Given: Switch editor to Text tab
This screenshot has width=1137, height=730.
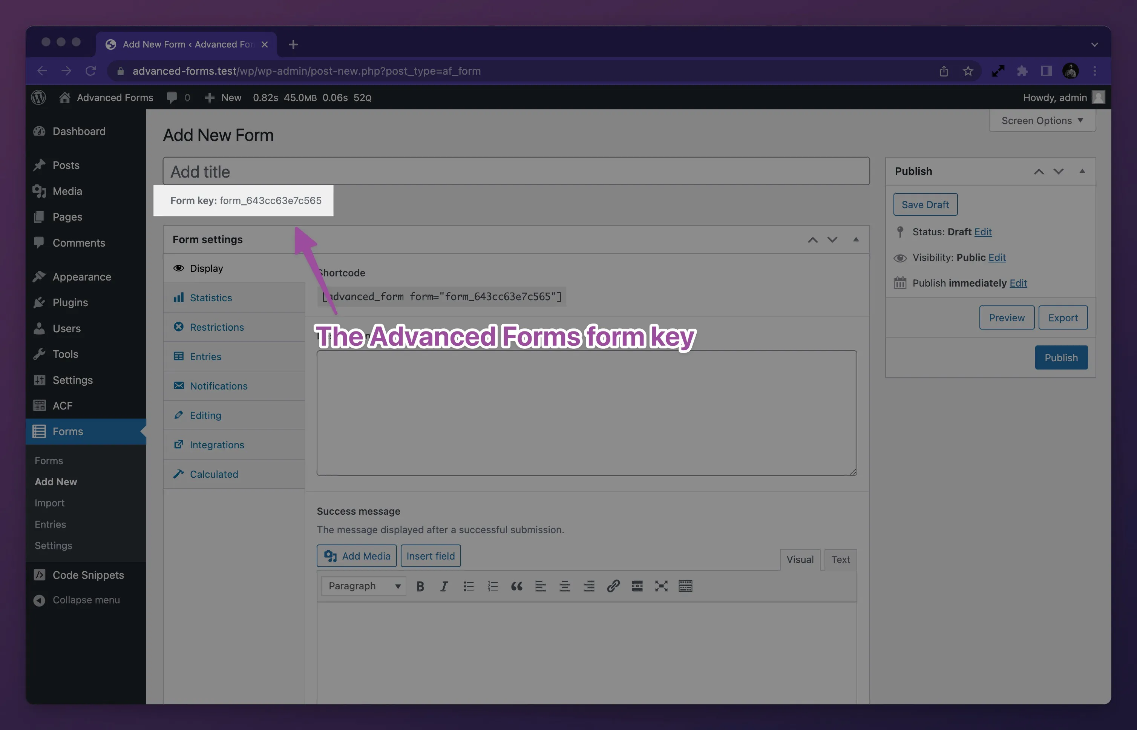Looking at the screenshot, I should click(840, 560).
